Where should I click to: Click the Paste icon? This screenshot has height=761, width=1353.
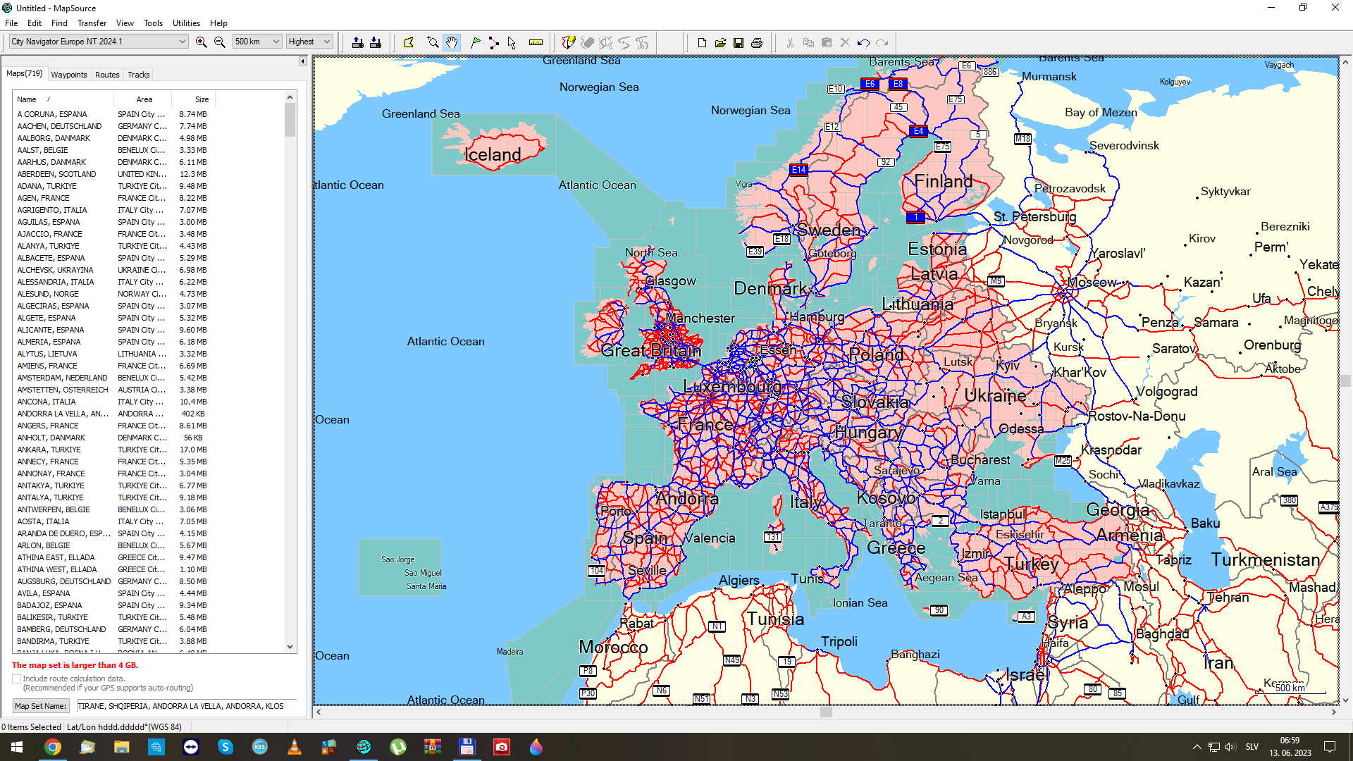click(827, 42)
